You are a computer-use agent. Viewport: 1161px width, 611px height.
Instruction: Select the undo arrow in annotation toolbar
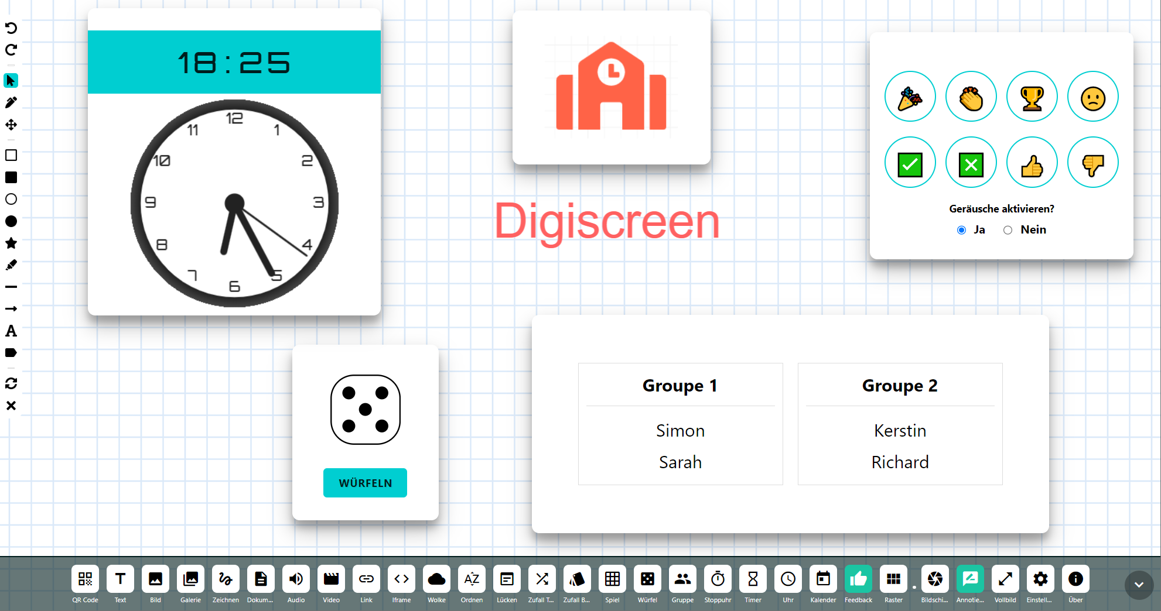[x=11, y=28]
